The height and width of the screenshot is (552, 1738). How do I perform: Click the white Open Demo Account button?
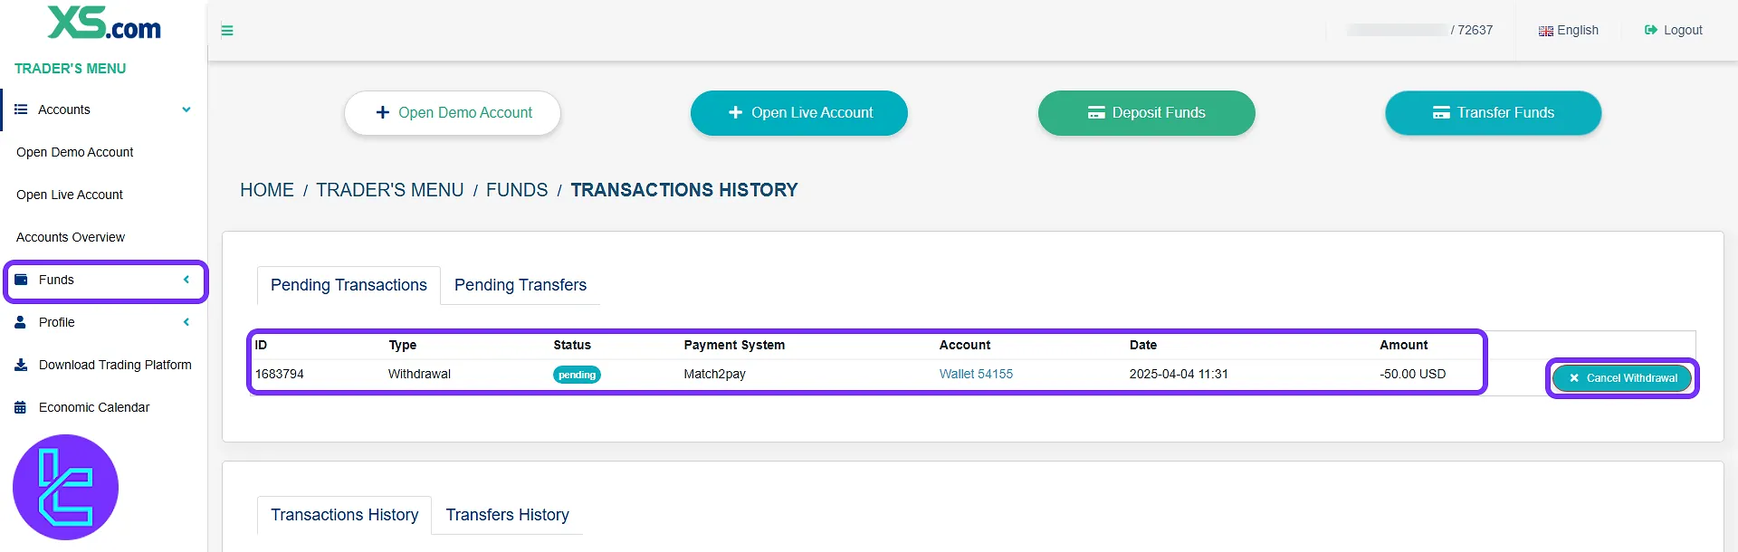click(453, 113)
